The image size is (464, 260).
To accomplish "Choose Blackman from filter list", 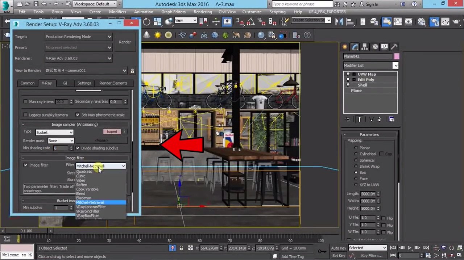I will pyautogui.click(x=84, y=198).
